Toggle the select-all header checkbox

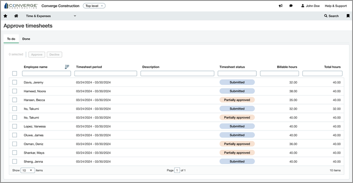tap(14, 74)
